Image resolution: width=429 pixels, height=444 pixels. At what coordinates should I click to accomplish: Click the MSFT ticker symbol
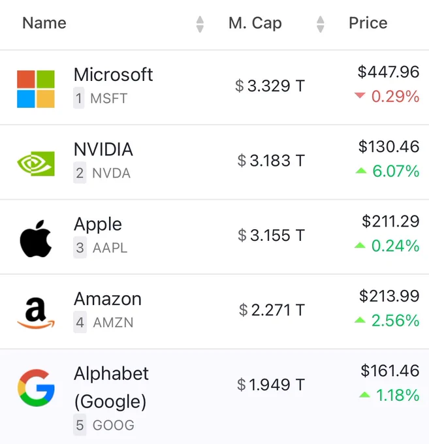[109, 99]
